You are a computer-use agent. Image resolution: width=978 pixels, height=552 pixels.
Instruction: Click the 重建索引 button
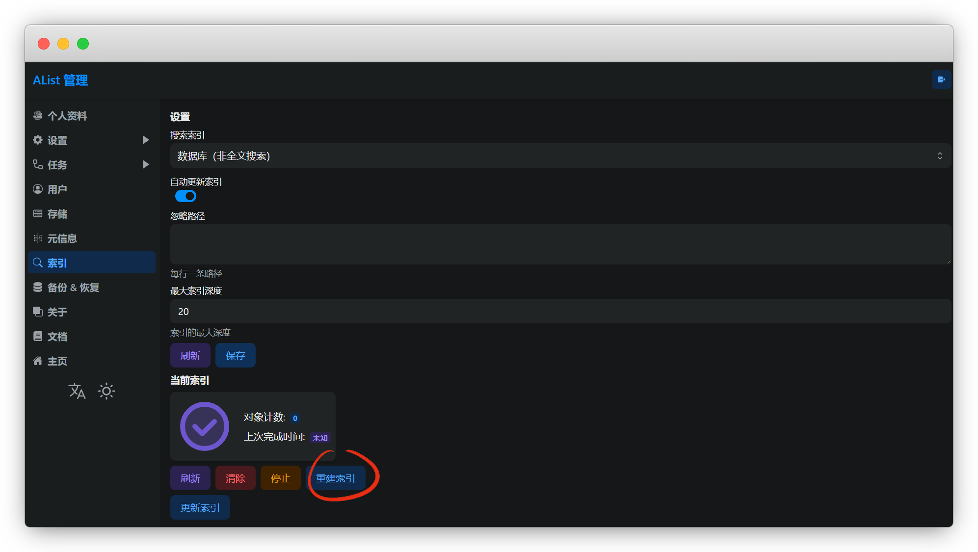pos(336,478)
